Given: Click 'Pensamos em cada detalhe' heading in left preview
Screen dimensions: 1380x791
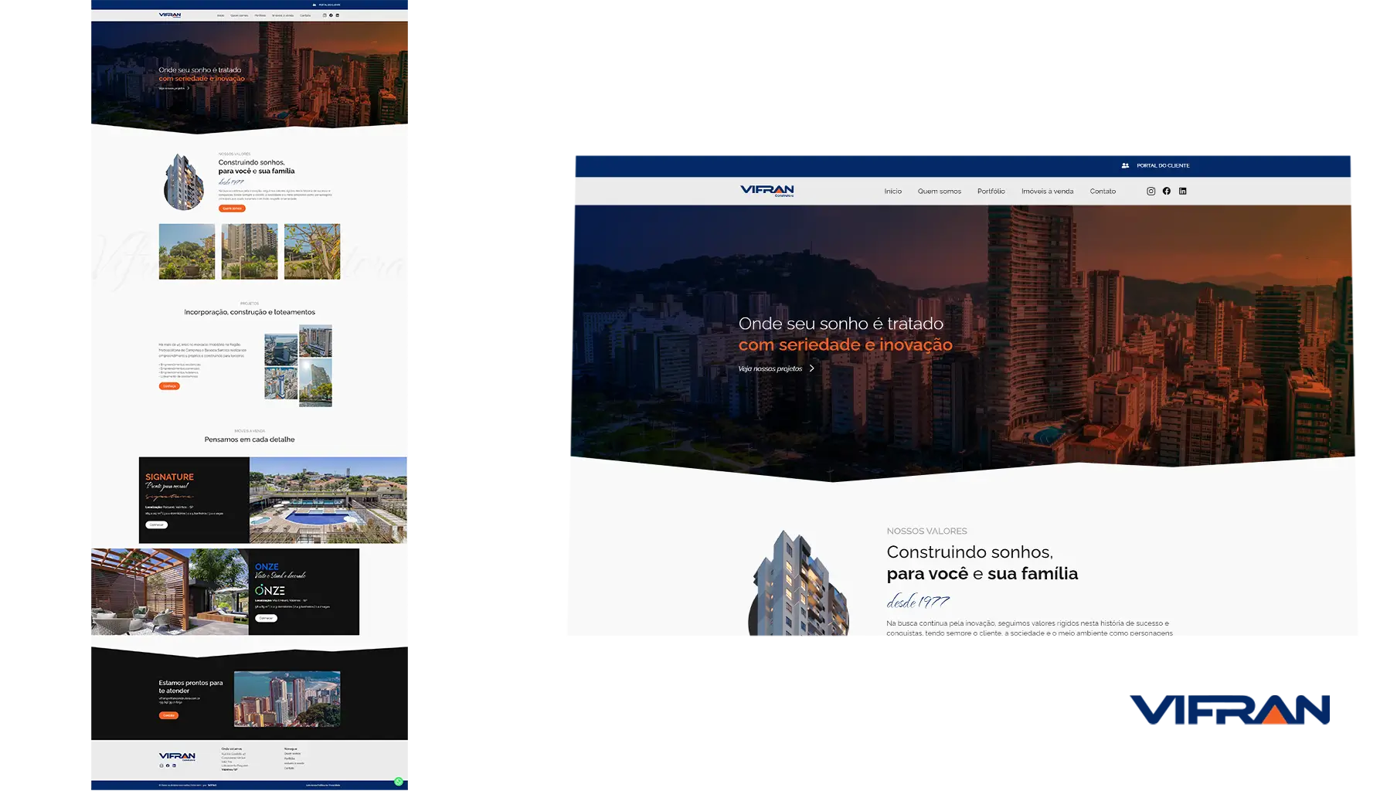Looking at the screenshot, I should point(250,440).
